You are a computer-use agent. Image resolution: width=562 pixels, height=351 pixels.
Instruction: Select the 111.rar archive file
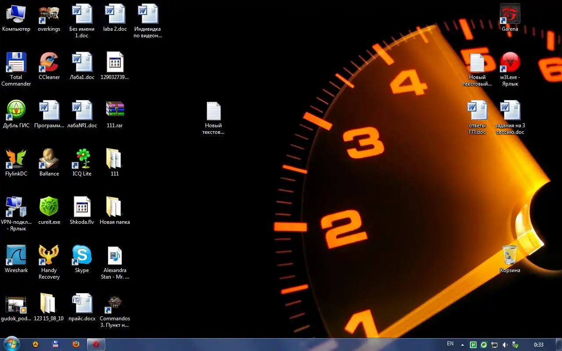point(115,111)
